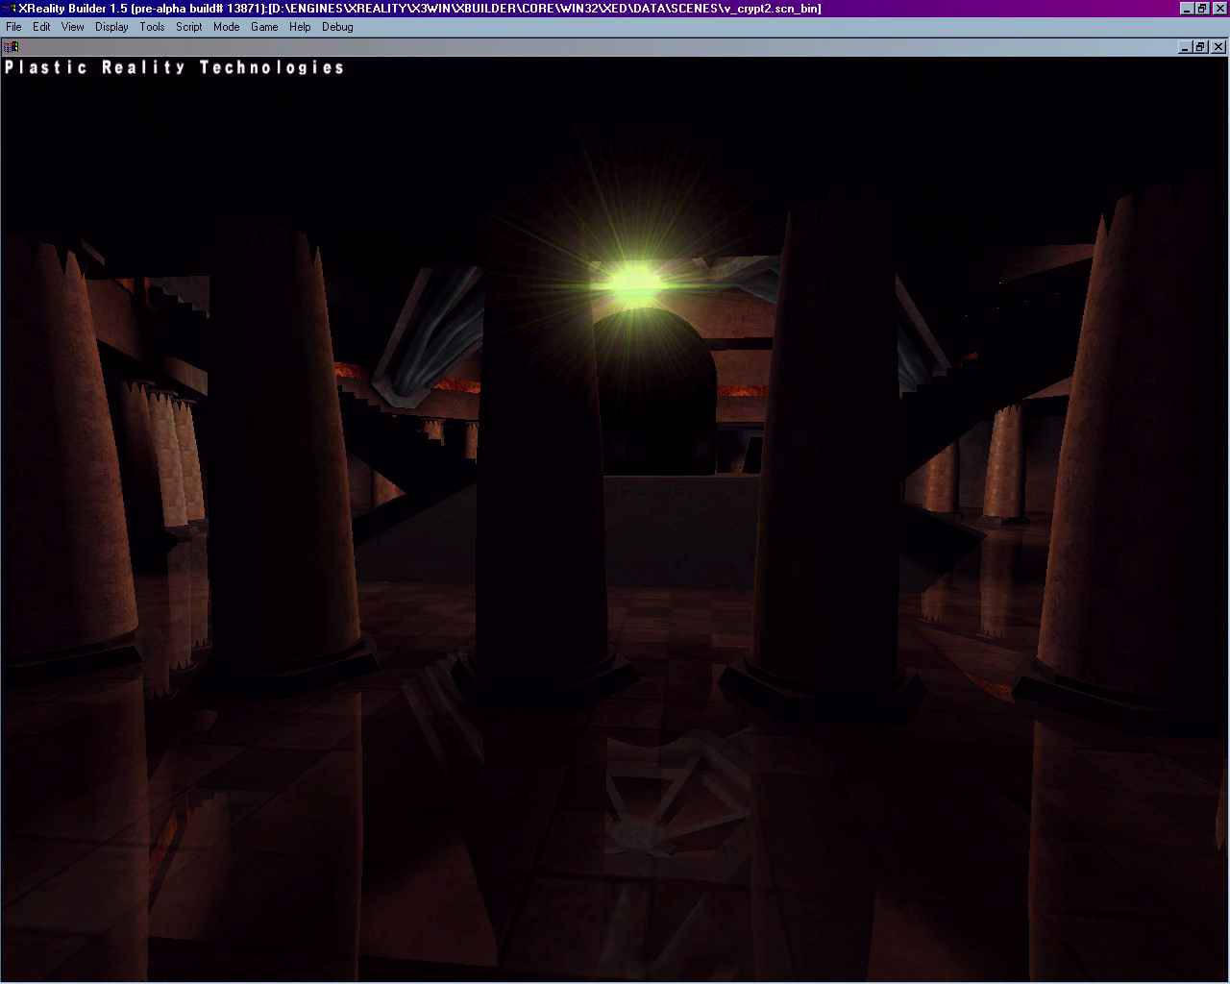Click the scene view's document icon

click(12, 46)
